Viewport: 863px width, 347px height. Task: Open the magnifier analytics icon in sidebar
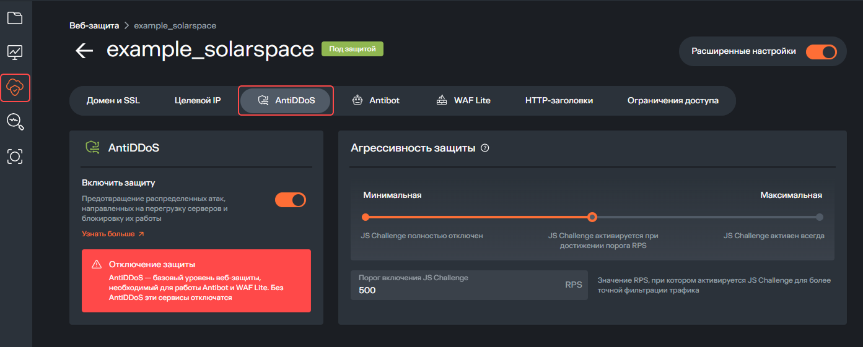click(x=15, y=122)
